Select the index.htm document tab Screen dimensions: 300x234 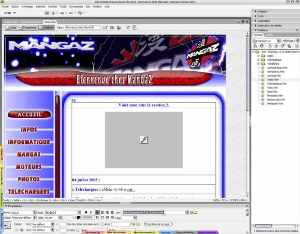coord(50,22)
